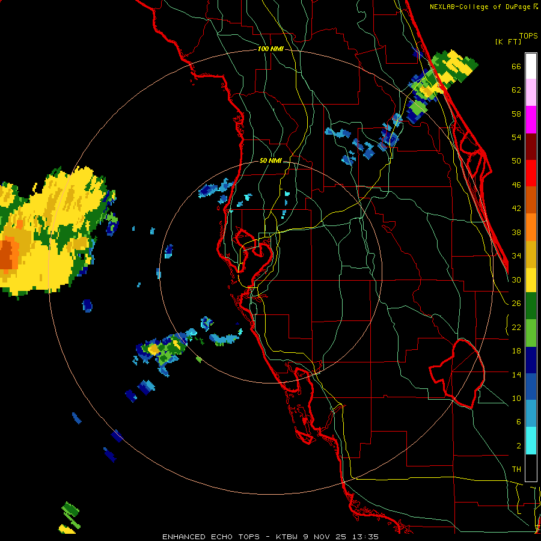Click the 30 legend value
This screenshot has height=541, width=541.
516,280
